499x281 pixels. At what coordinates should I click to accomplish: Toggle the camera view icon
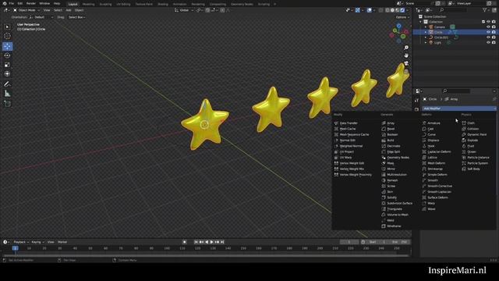coord(406,63)
